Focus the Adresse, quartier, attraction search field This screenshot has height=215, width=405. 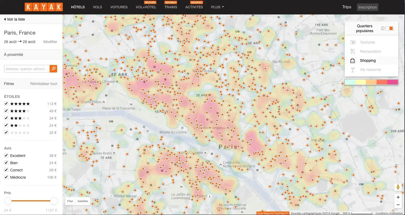(x=27, y=69)
